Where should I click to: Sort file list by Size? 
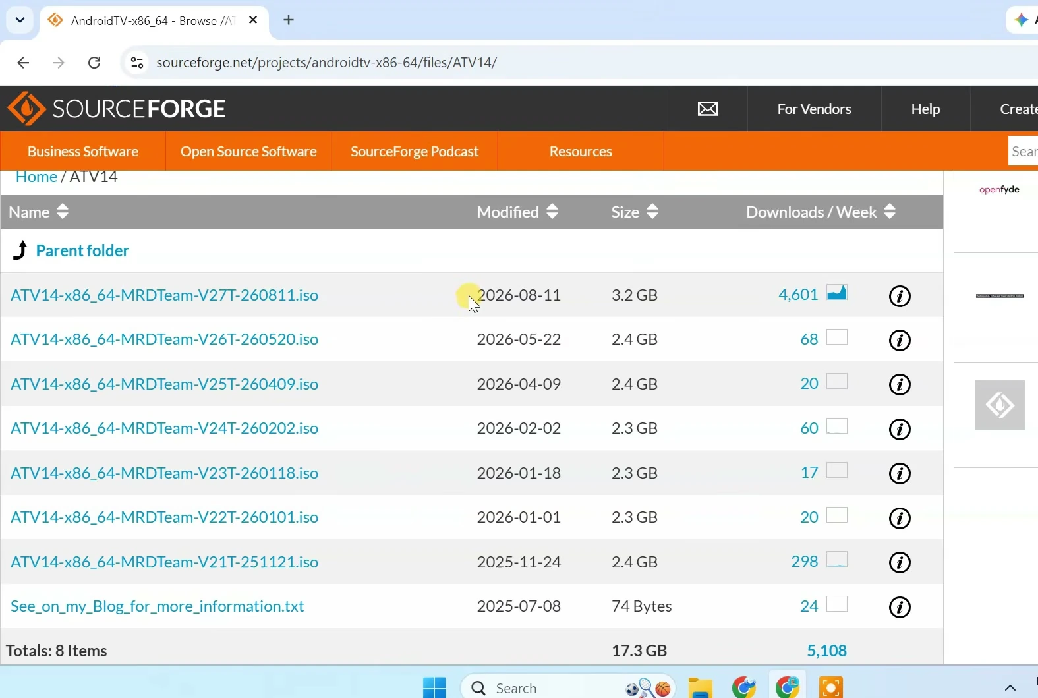pos(635,212)
